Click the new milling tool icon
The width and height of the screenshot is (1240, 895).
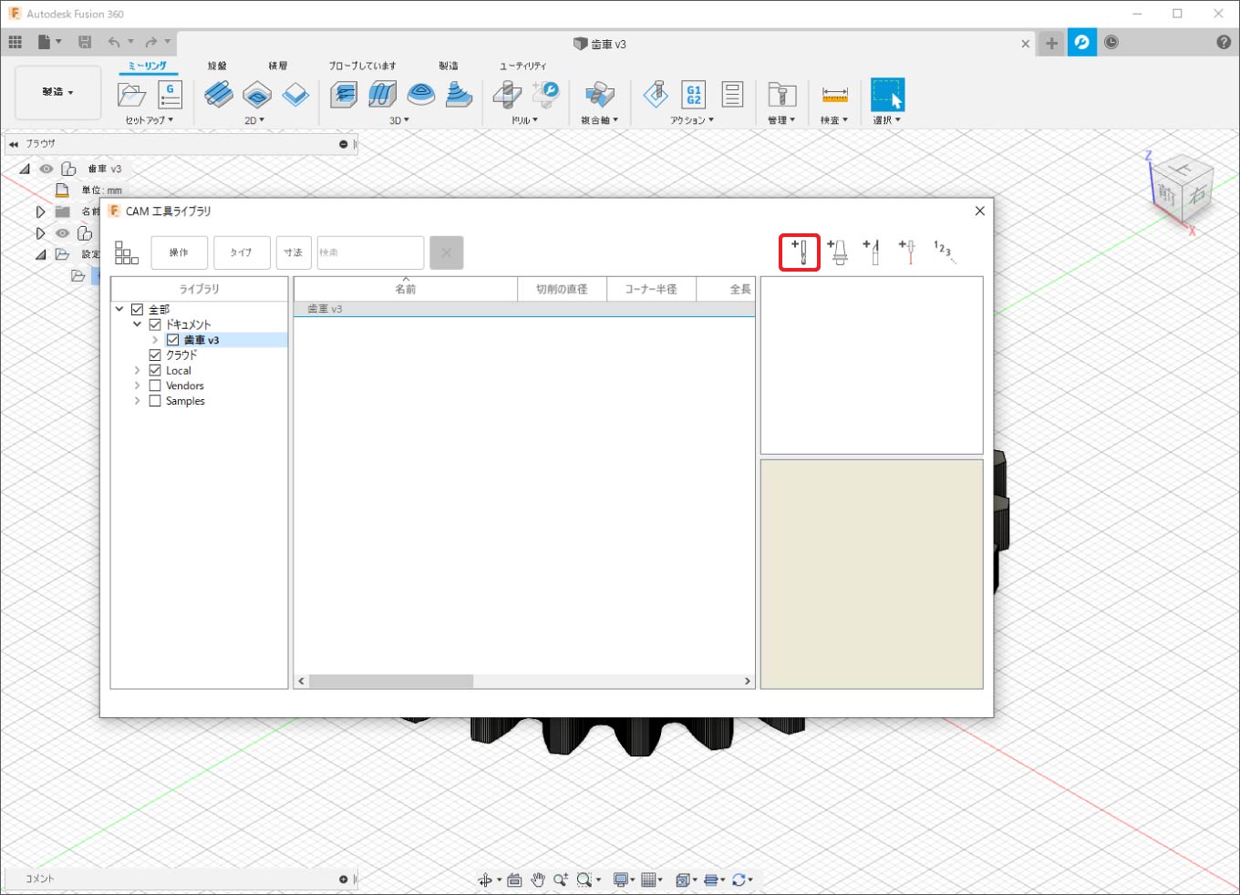[800, 252]
